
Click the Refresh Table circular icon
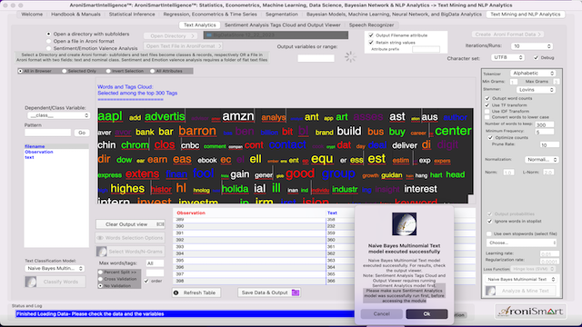pos(176,292)
